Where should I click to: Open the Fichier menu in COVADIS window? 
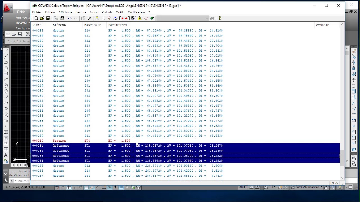[x=37, y=12]
